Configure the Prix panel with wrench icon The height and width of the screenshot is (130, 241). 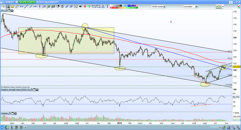click(x=6, y=11)
